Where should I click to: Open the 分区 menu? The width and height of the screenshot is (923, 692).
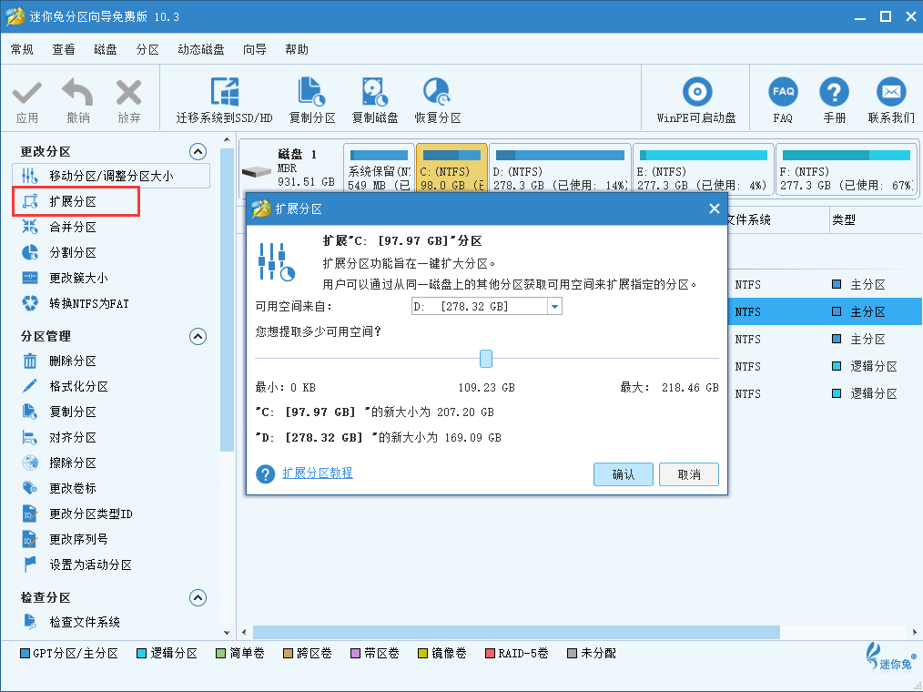[147, 49]
